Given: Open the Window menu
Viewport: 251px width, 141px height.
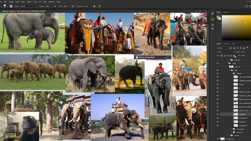Looking at the screenshot, I should (x=51, y=2).
